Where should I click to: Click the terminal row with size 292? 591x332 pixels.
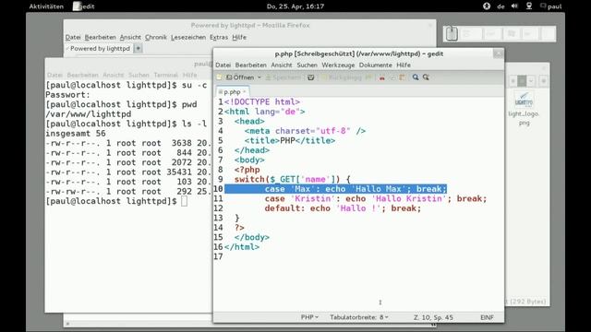pyautogui.click(x=128, y=192)
